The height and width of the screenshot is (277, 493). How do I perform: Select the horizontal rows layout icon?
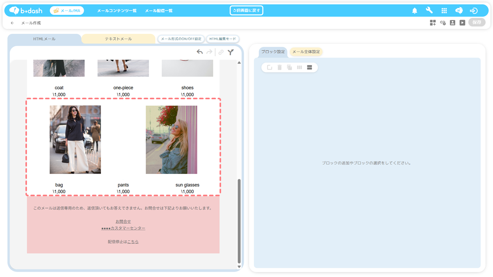(309, 68)
